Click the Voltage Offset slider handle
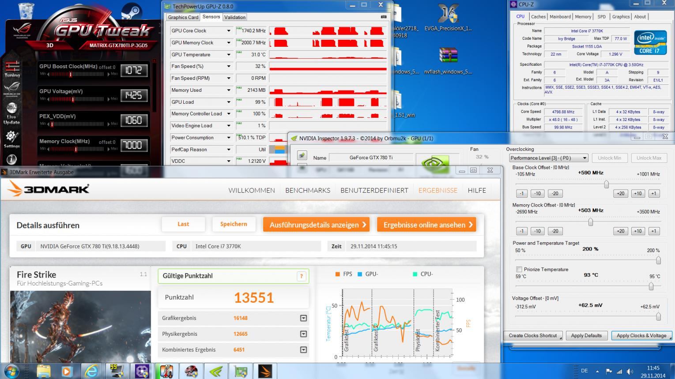 (658, 316)
